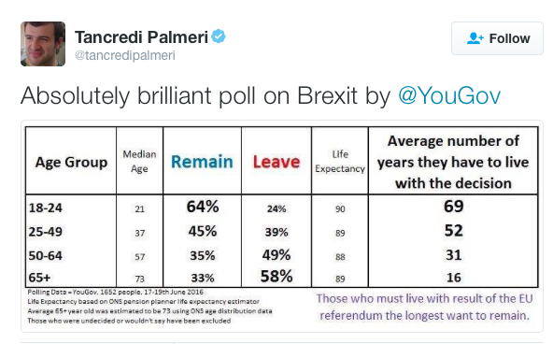Click the 18-24 age group row label

[x=46, y=208]
